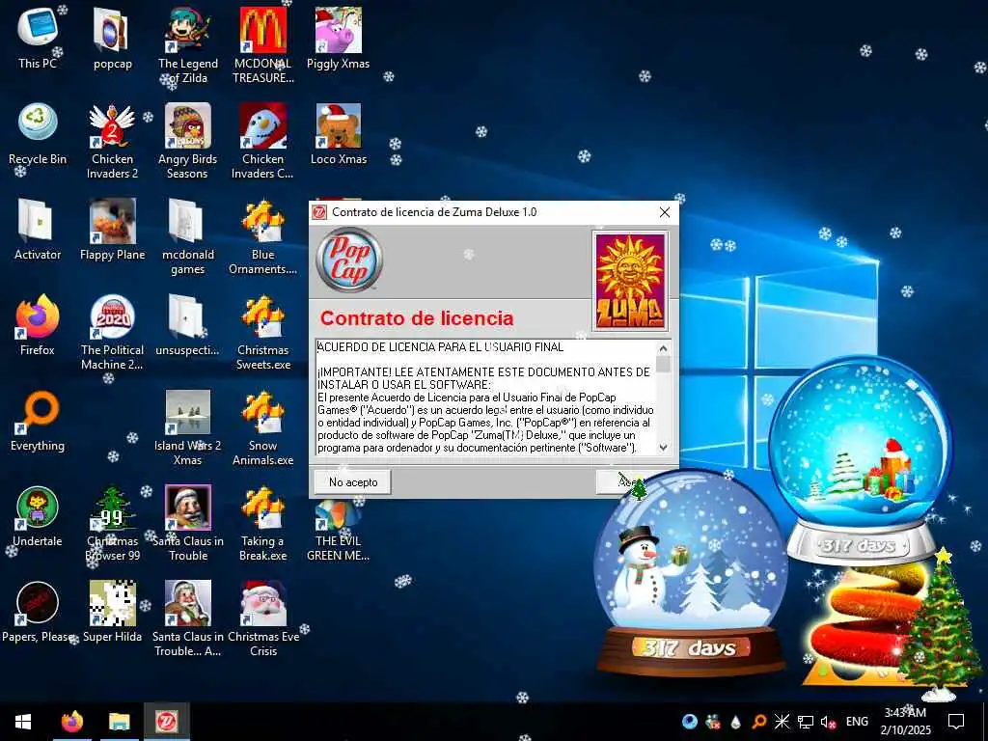Click the blue orb tray icon
988x741 pixels.
[x=690, y=722]
